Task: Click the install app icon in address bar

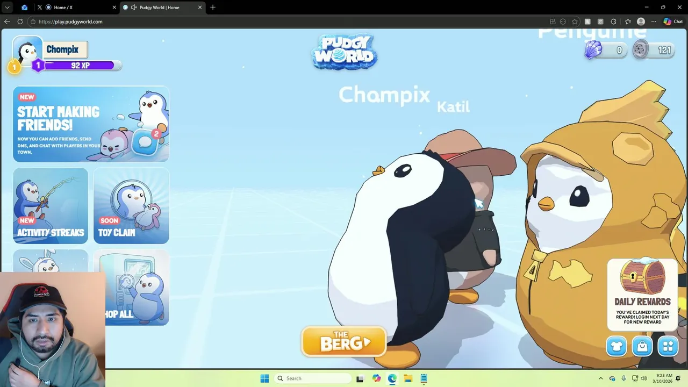Action: [553, 21]
